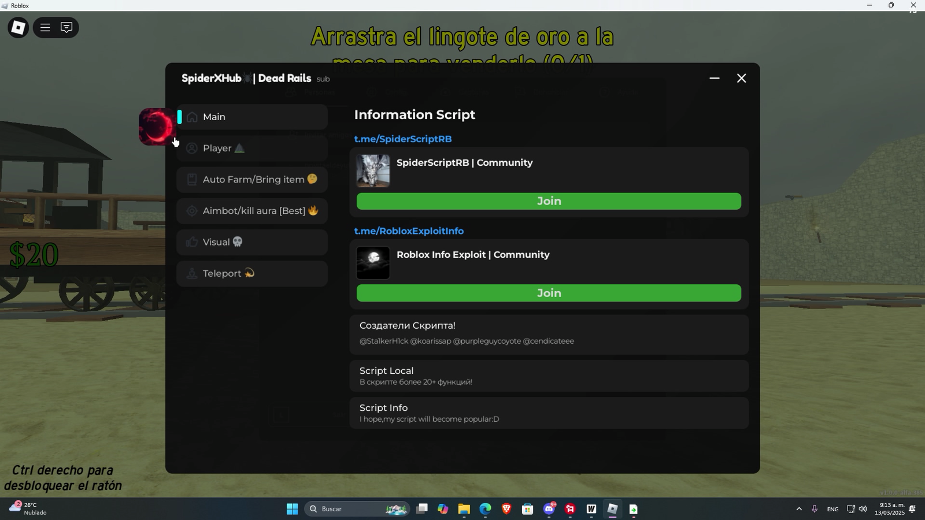
Task: Open the weather widget showing 26°C
Action: (28, 508)
